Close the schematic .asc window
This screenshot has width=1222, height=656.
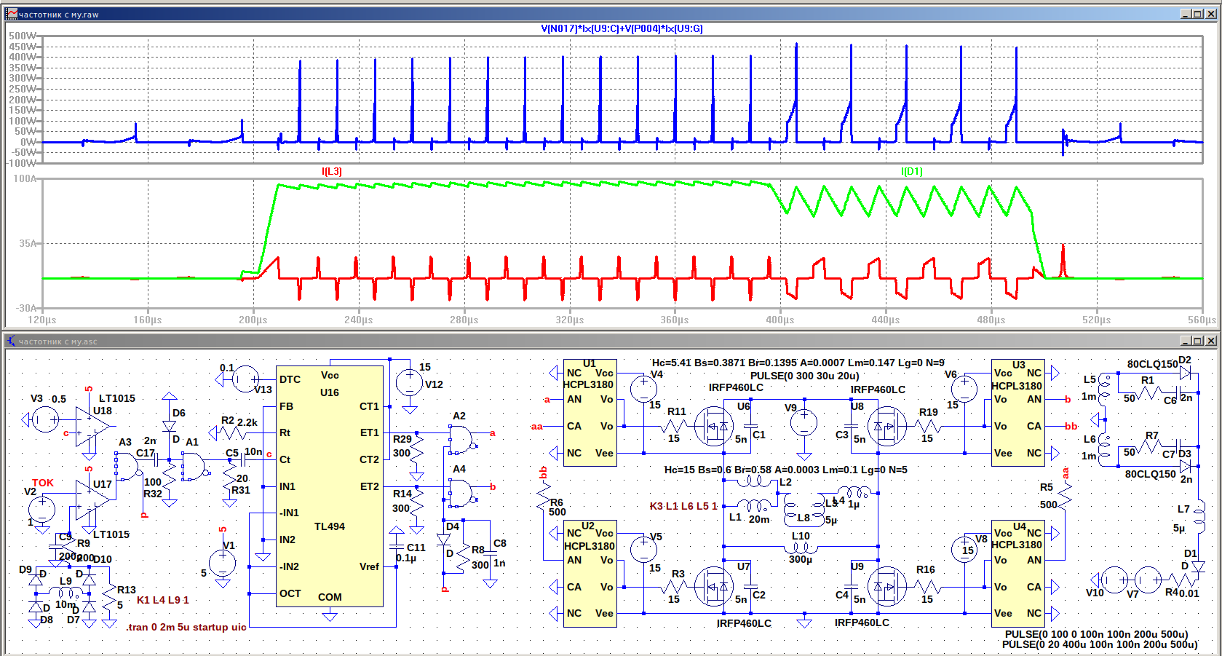1211,341
